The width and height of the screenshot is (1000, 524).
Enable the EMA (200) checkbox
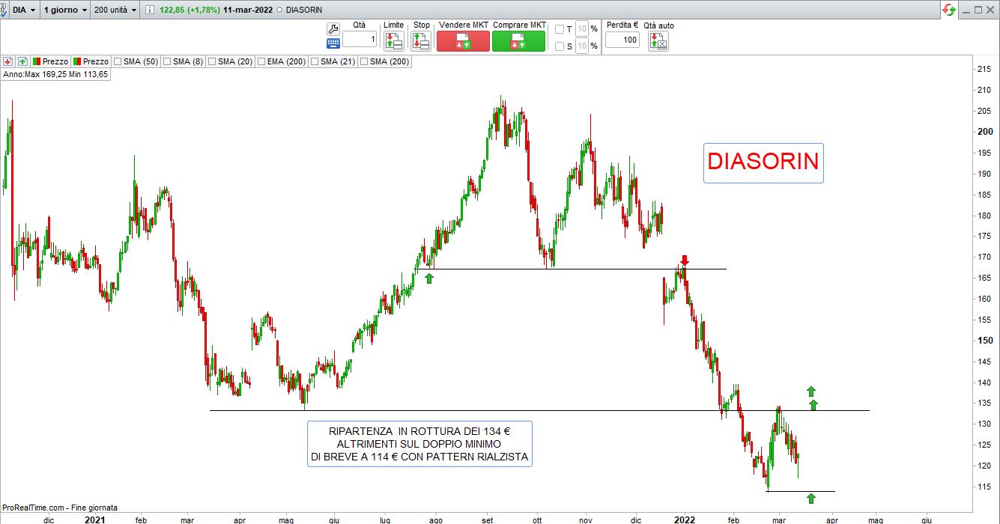[x=261, y=61]
